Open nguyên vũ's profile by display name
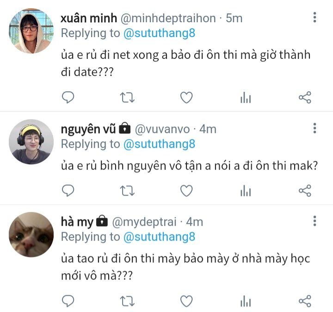This screenshot has height=312, width=333. (88, 129)
